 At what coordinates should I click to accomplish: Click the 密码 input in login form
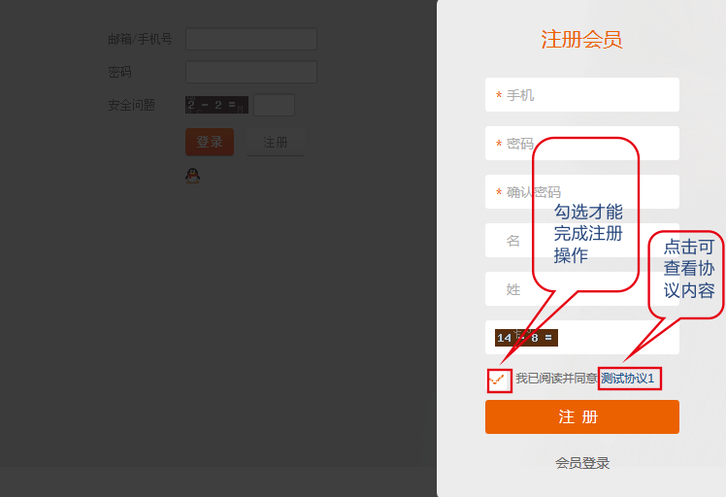point(251,72)
